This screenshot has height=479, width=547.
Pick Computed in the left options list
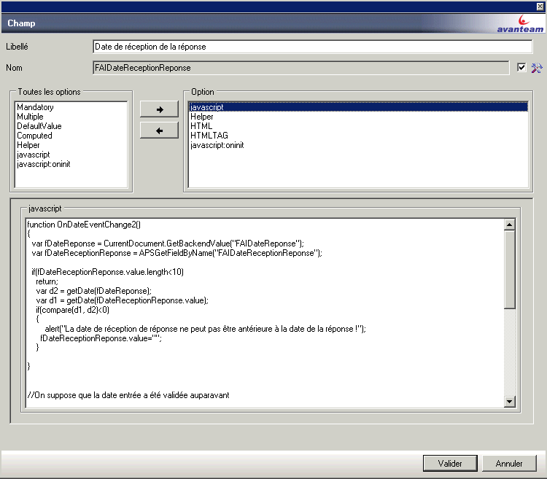[34, 136]
